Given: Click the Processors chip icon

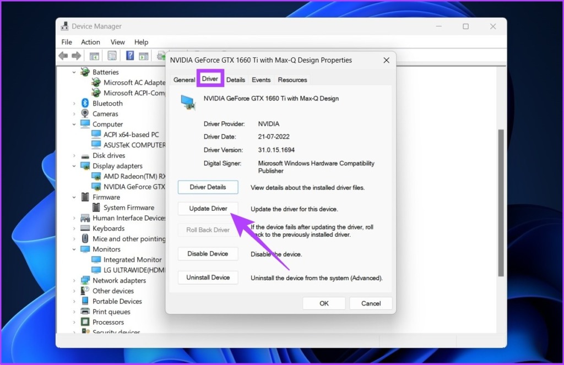Looking at the screenshot, I should point(85,322).
